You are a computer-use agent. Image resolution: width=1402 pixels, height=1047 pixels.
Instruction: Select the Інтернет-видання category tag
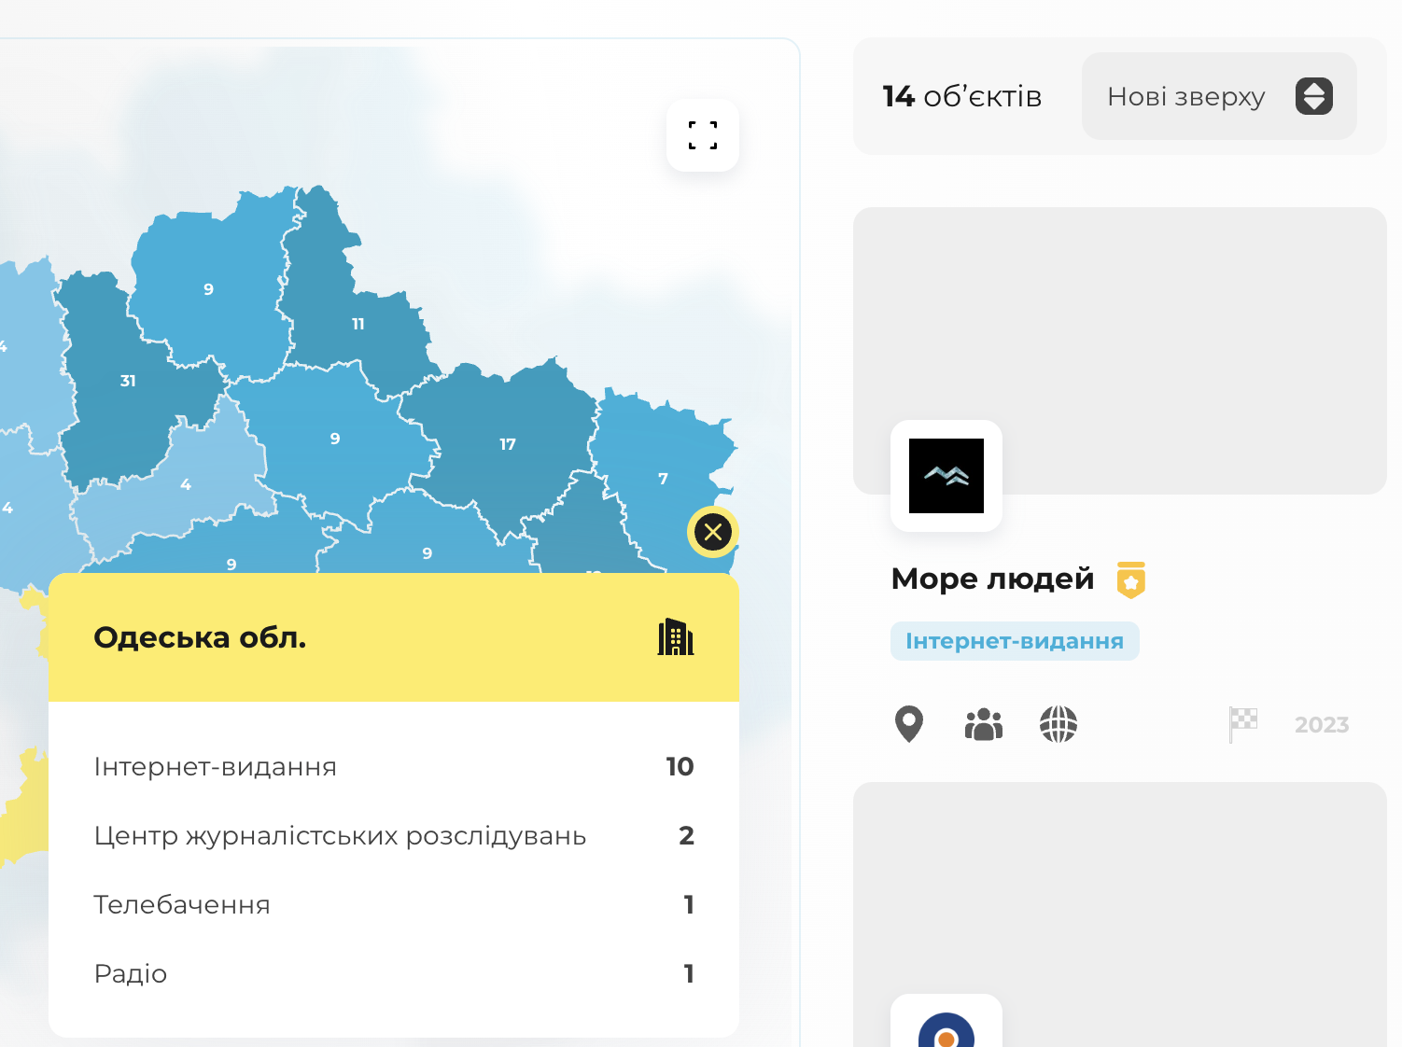(x=1015, y=641)
